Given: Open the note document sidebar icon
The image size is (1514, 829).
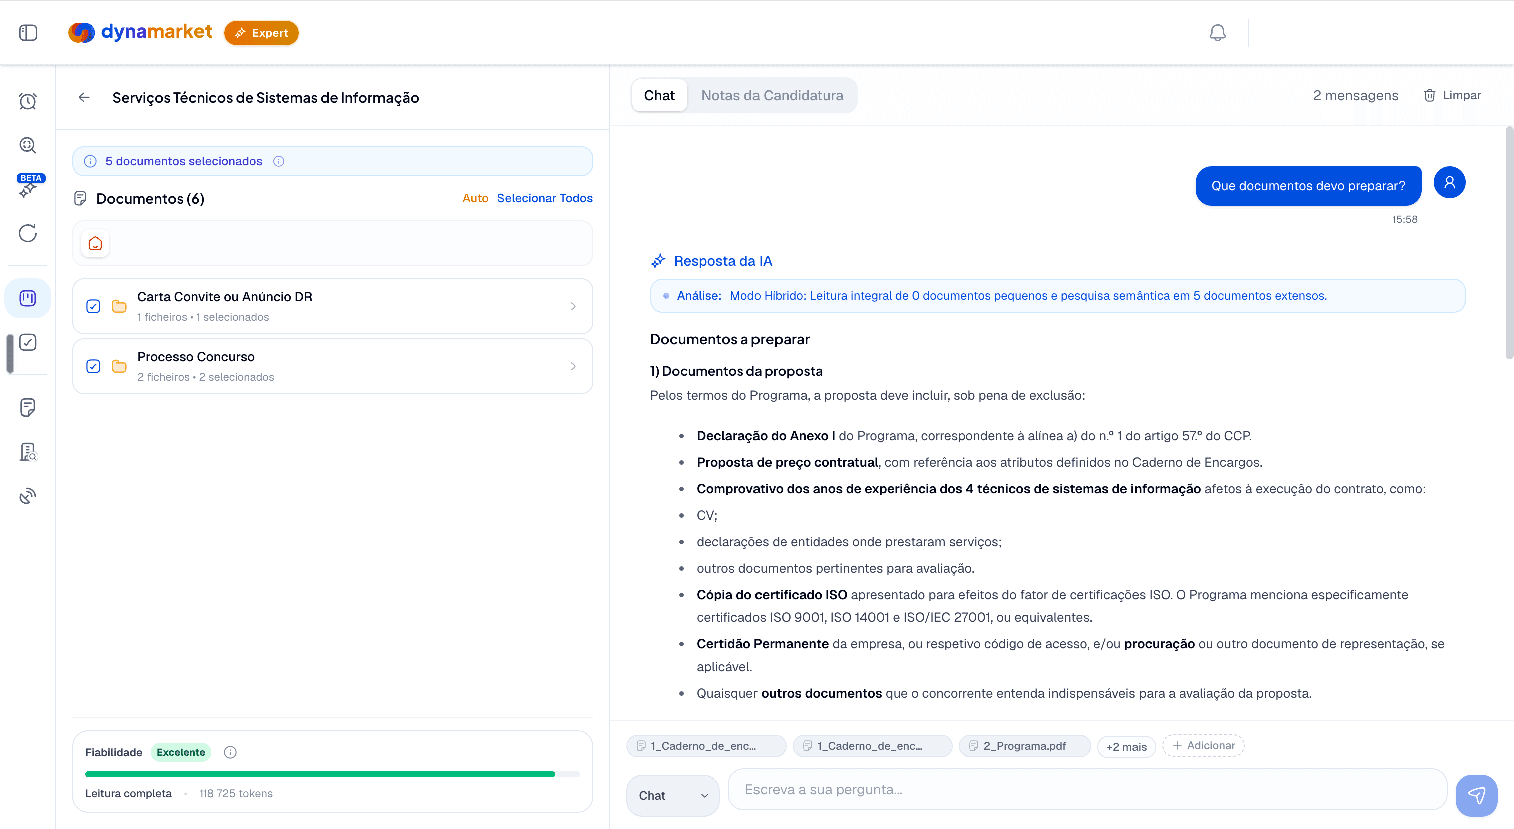Looking at the screenshot, I should pos(28,407).
